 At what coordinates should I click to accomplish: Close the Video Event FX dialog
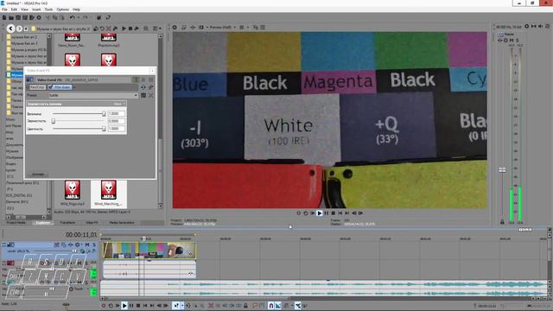point(152,71)
